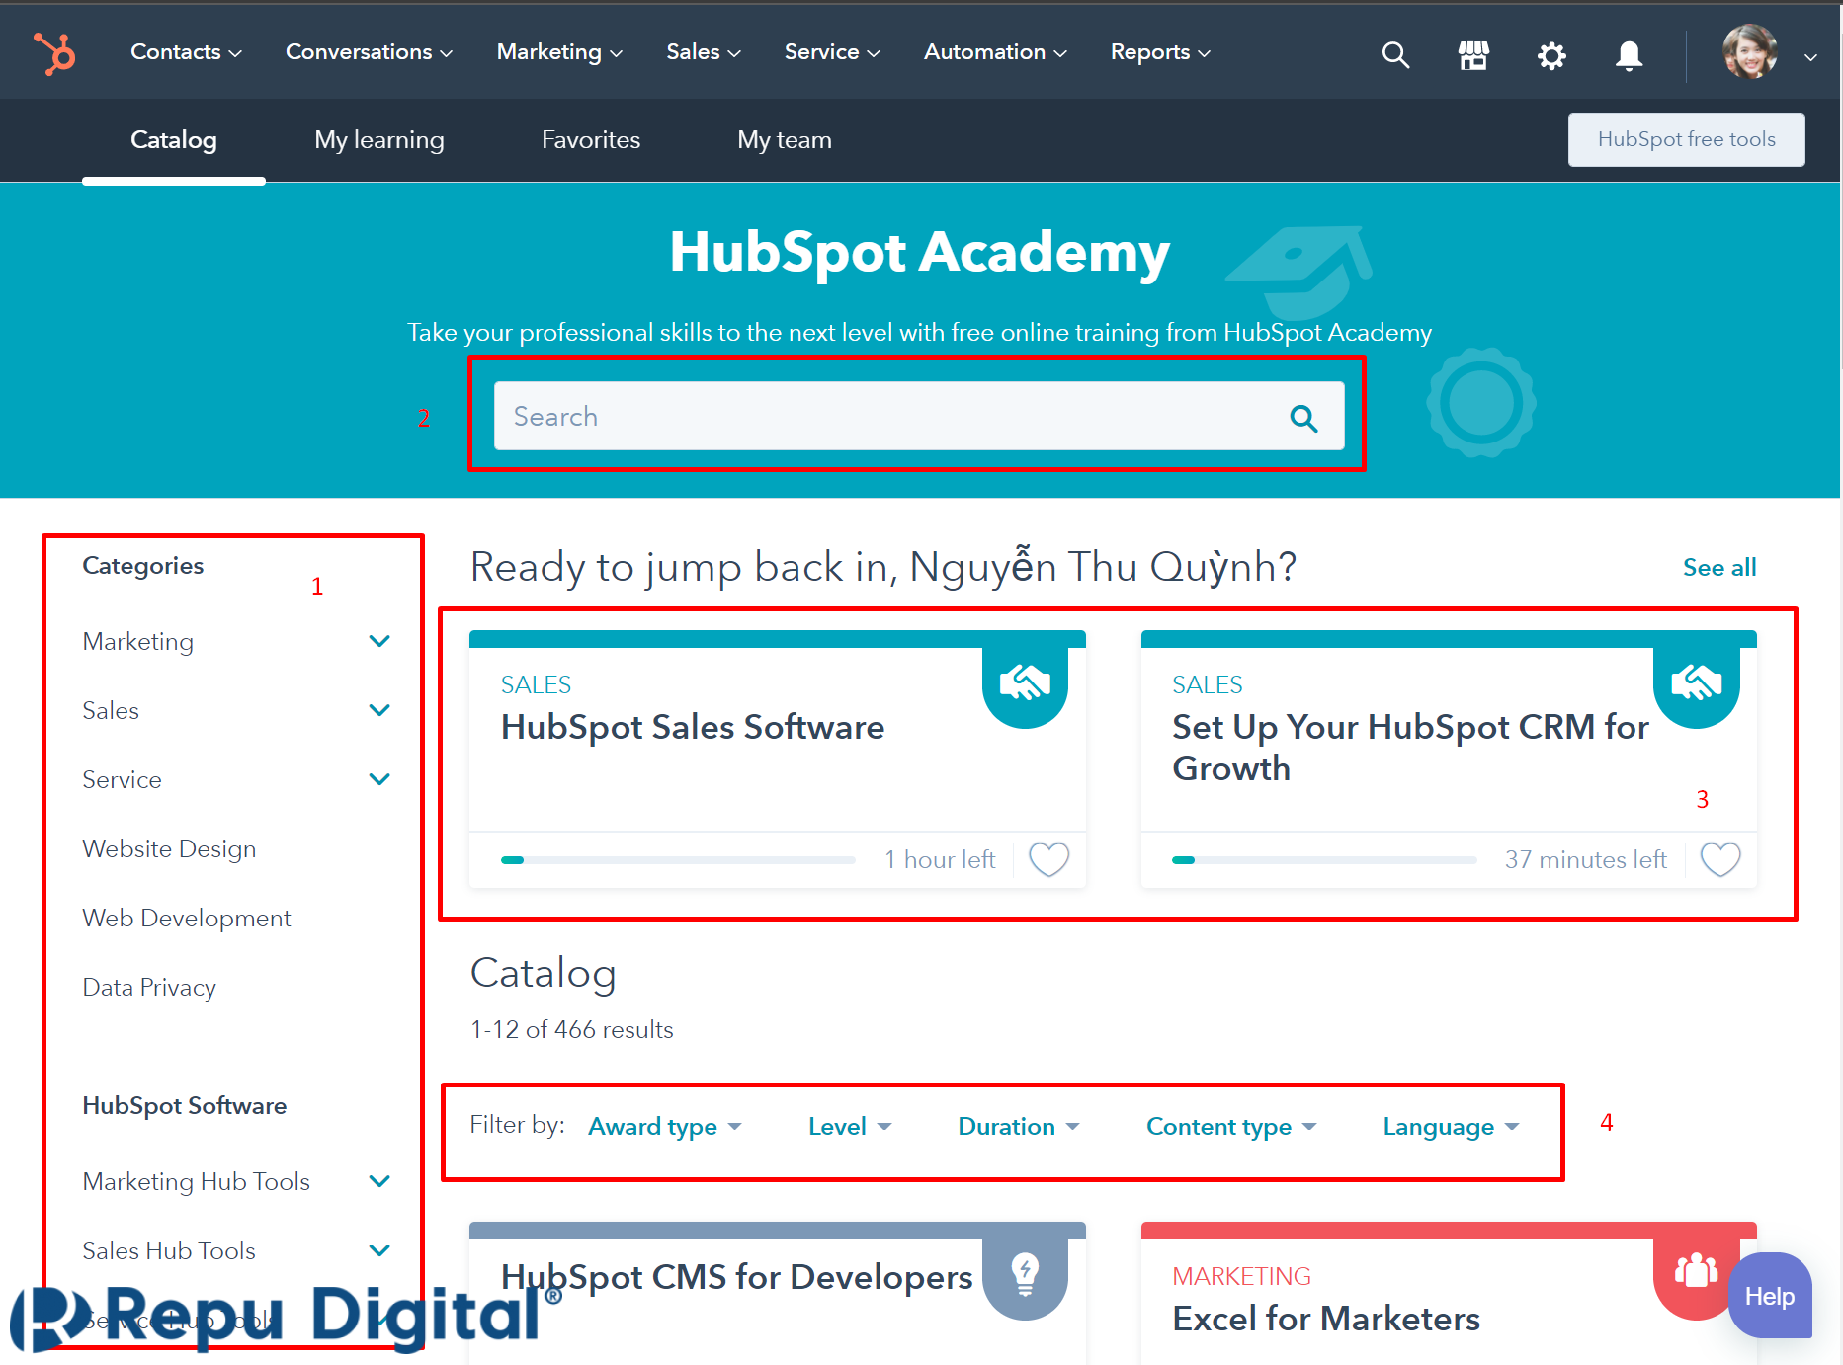
Task: Click the Set Up Your HubSpot CRM progress bar
Action: point(1324,860)
